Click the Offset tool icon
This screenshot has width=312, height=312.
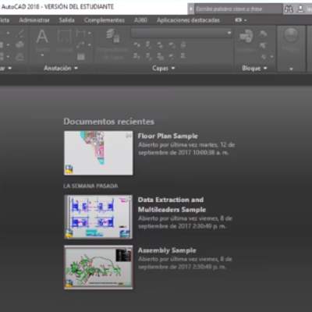tap(20, 57)
